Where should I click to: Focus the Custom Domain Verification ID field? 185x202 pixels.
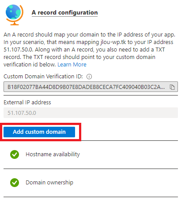coord(91,87)
